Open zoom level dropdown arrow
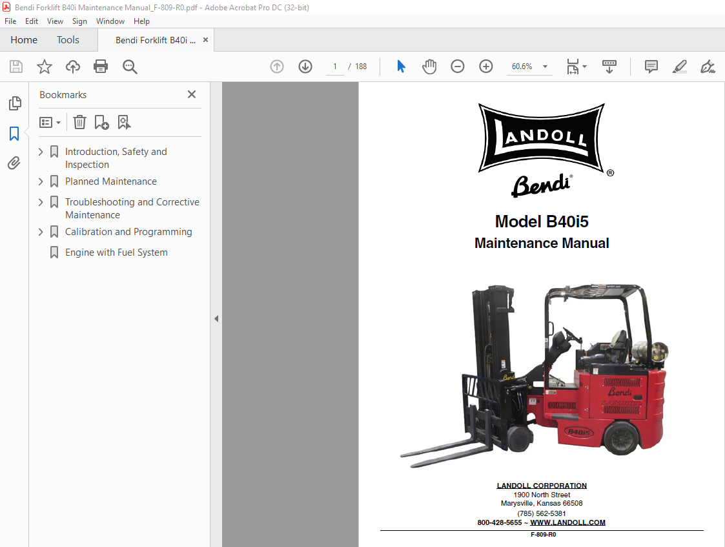 (545, 67)
